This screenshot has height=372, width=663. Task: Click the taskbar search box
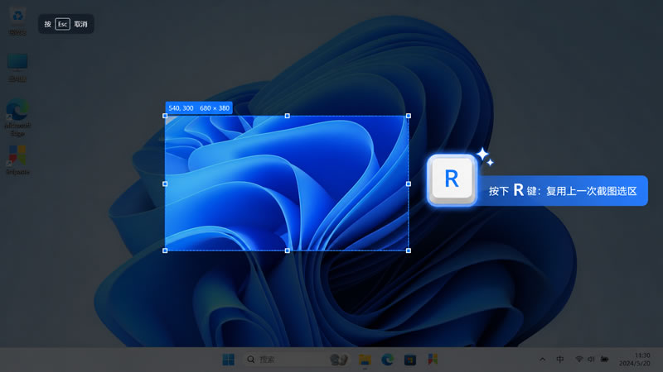[297, 360]
